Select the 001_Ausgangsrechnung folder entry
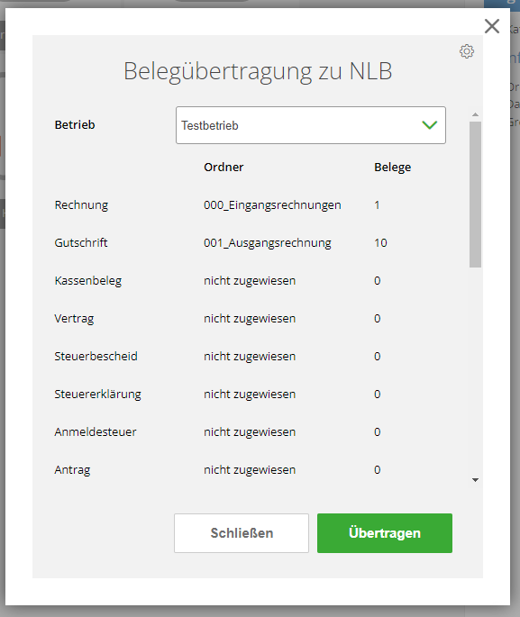520x617 pixels. pos(268,243)
